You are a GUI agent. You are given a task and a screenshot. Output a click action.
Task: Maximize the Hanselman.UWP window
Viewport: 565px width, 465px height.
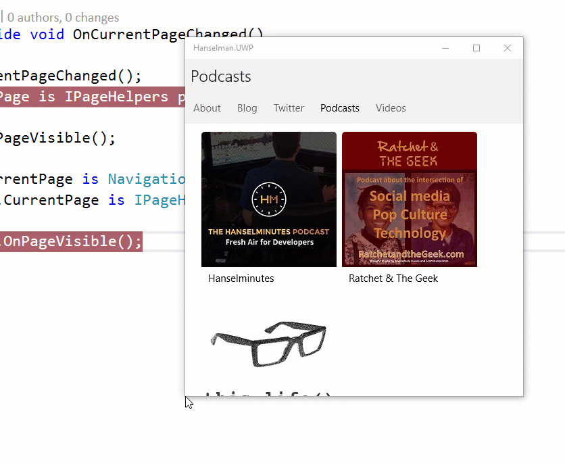(x=476, y=48)
